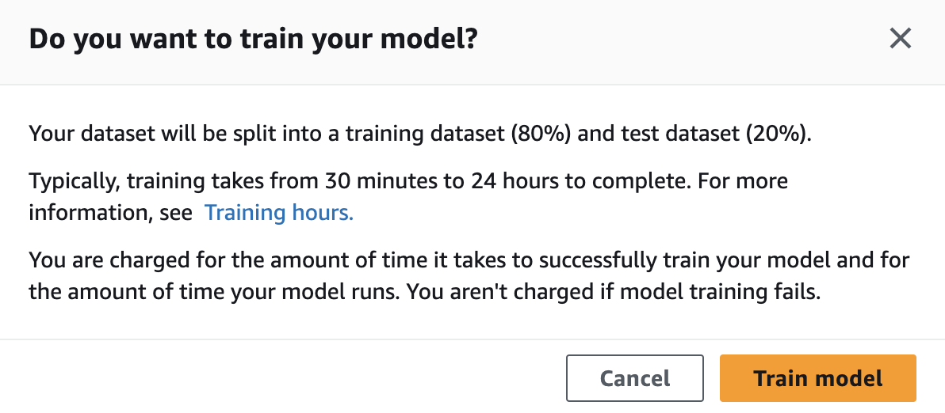Open the Training hours link
Screen dimensions: 945x413
point(278,213)
